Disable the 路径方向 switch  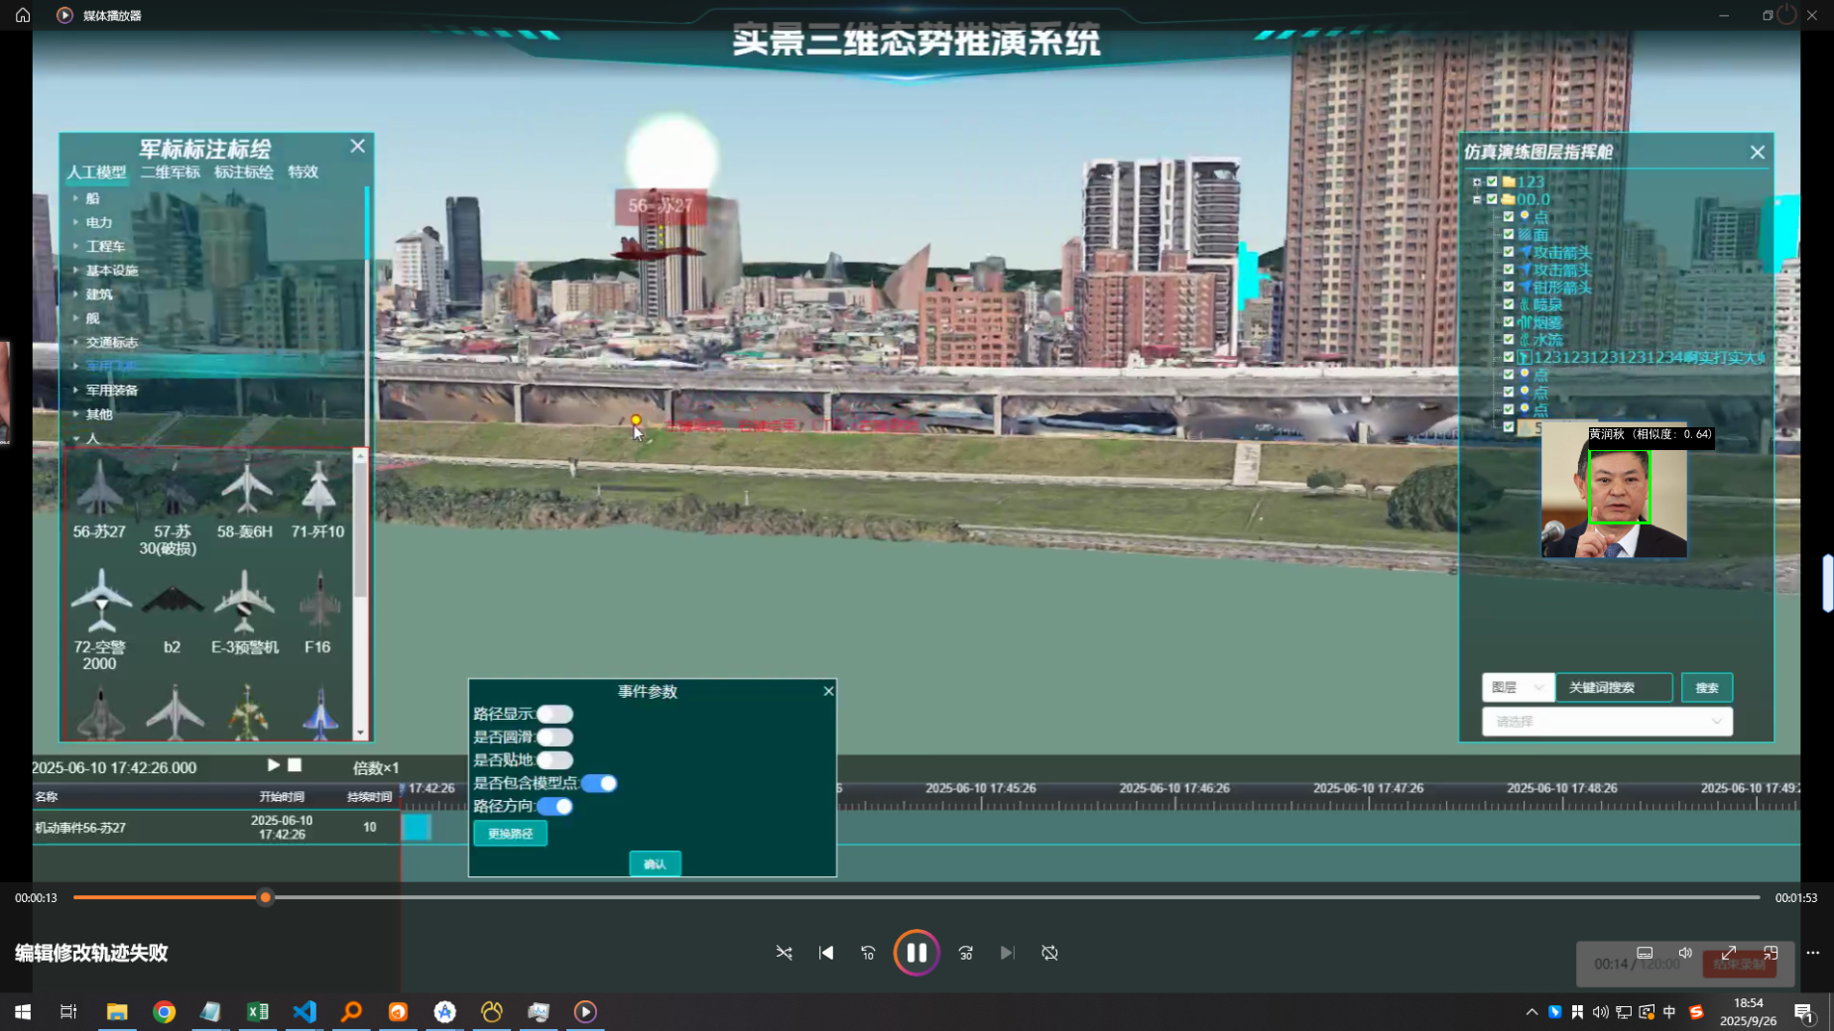(555, 806)
